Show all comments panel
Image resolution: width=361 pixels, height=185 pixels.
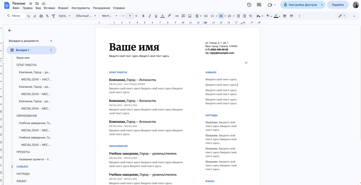pyautogui.click(x=259, y=5)
